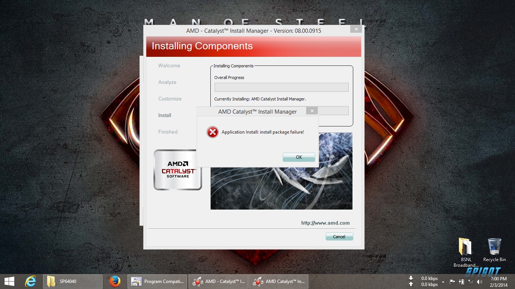Switch to 'AMD Catalyst In...' taskbar window
This screenshot has height=289, width=515.
[x=278, y=281]
